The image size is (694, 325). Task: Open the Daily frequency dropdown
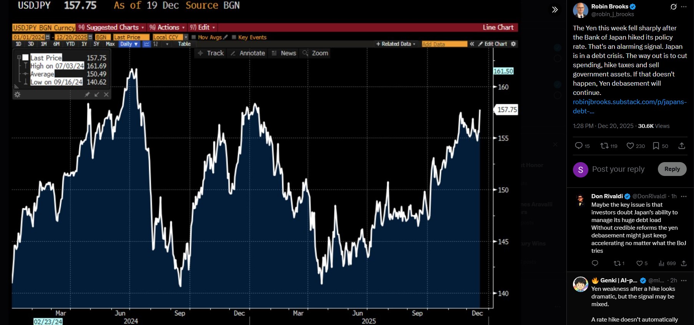coord(128,44)
